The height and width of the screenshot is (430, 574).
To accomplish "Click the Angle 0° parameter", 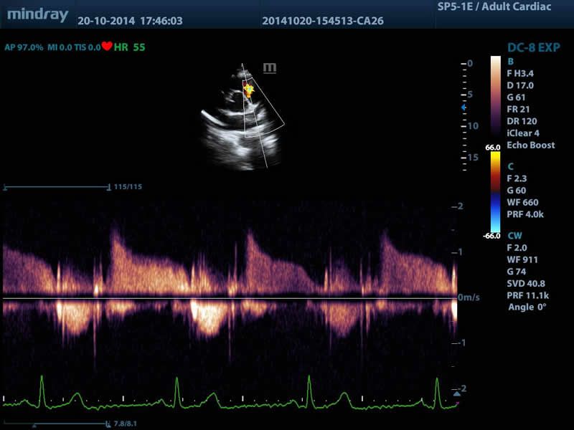I will pyautogui.click(x=527, y=307).
